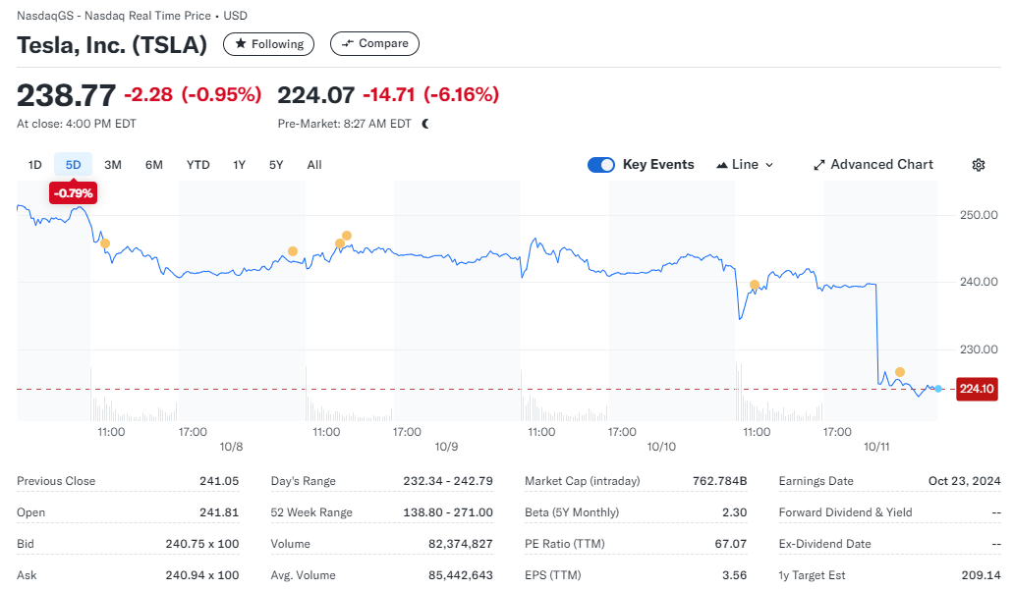
Task: Click Beta (5Y Monthly) value 2.30
Action: click(x=735, y=512)
